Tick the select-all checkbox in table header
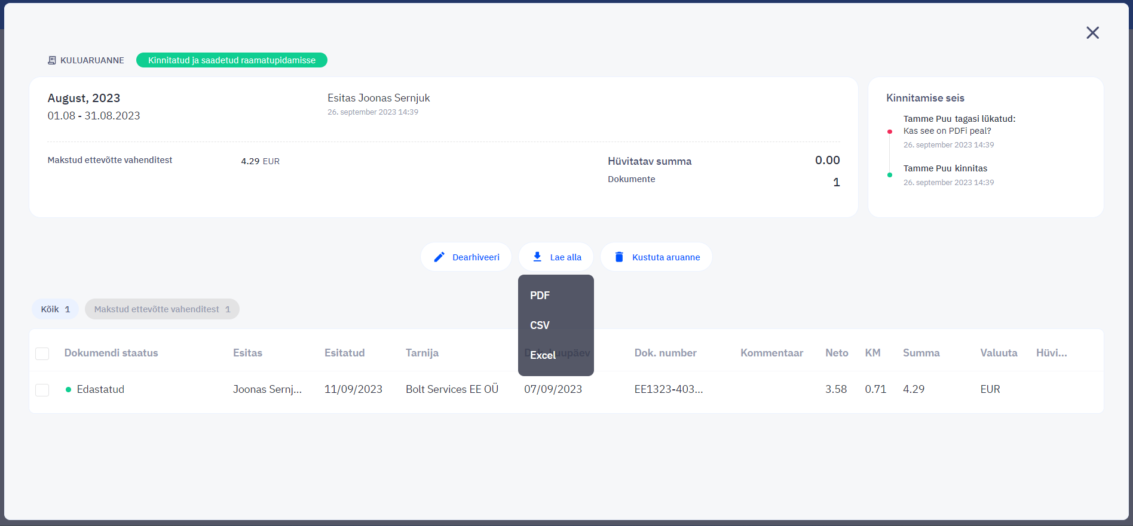This screenshot has width=1133, height=526. 42,353
